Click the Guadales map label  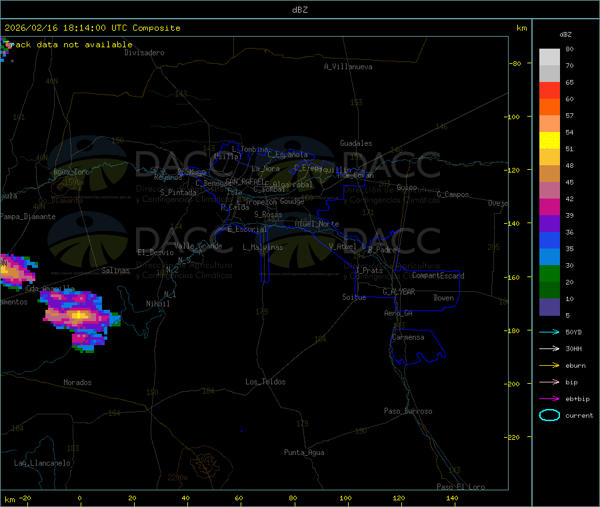pyautogui.click(x=356, y=143)
